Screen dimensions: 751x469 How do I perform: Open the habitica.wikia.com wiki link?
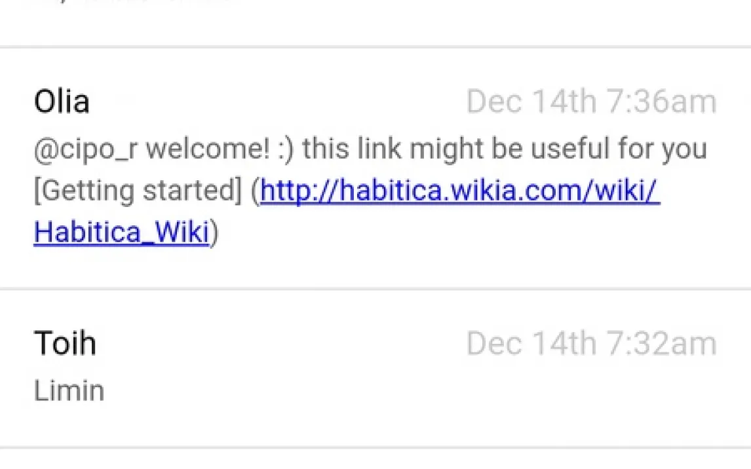coord(459,191)
